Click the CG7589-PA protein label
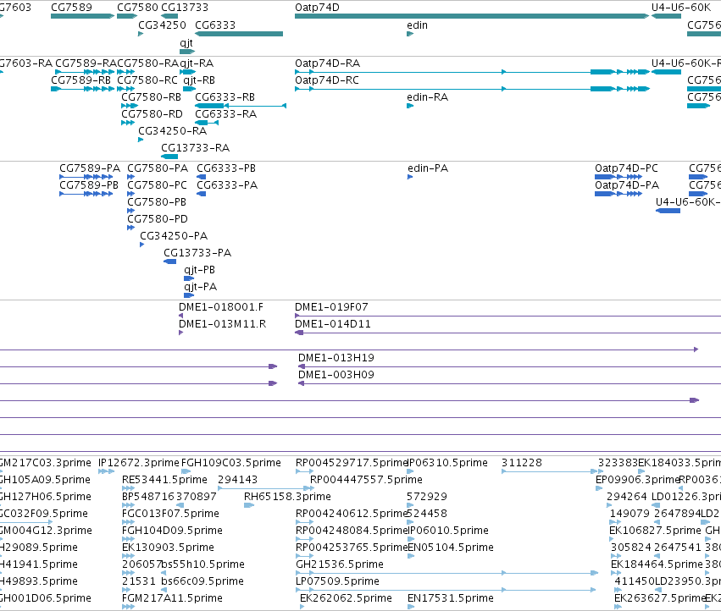Viewport: 721px width, 611px height. tap(90, 168)
